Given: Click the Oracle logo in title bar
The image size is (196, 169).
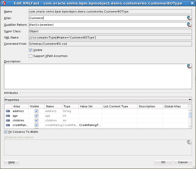Looking at the screenshot, I should pos(4,3).
